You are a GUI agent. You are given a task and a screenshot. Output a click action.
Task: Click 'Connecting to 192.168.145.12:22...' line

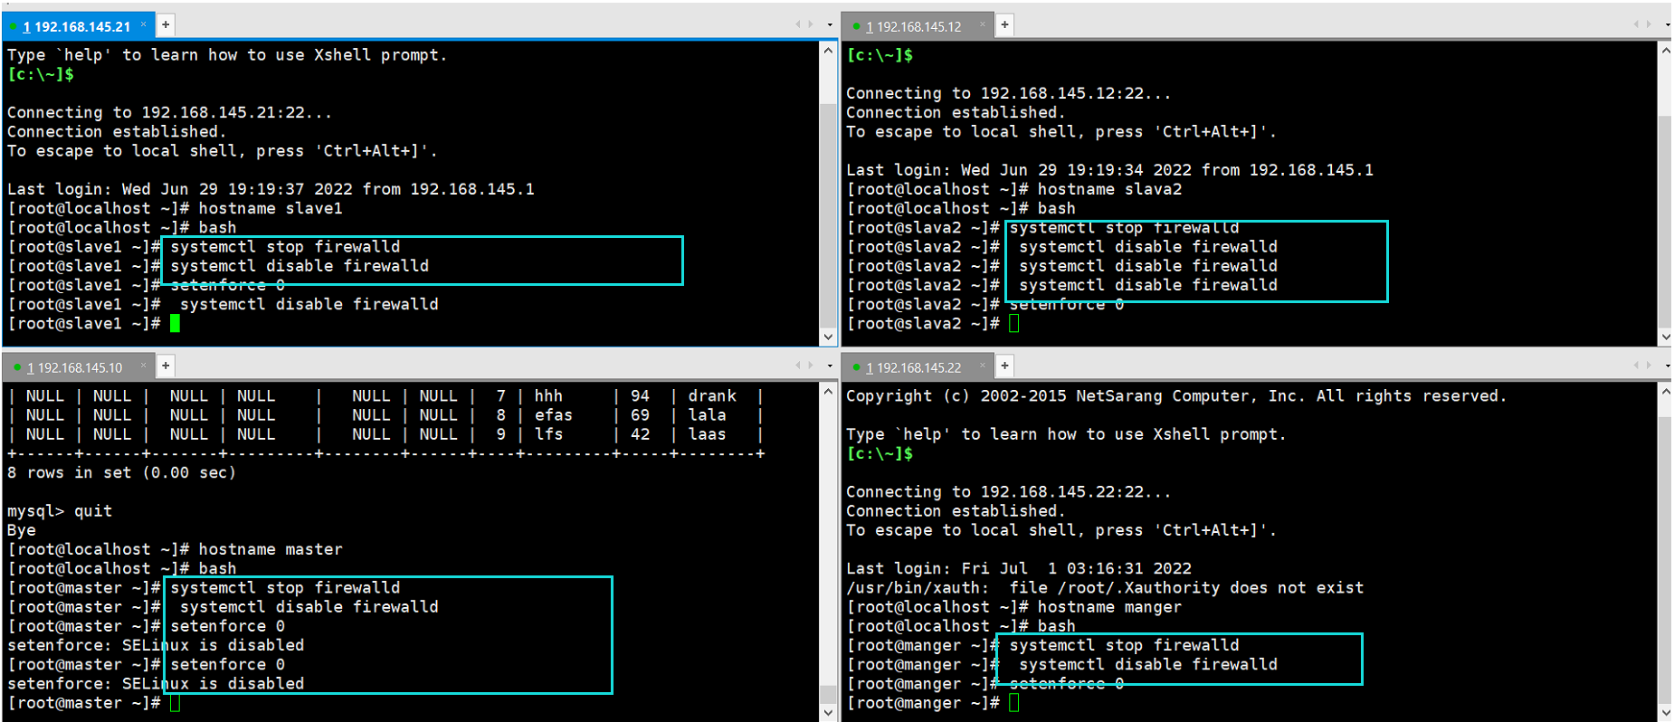[x=1009, y=93]
